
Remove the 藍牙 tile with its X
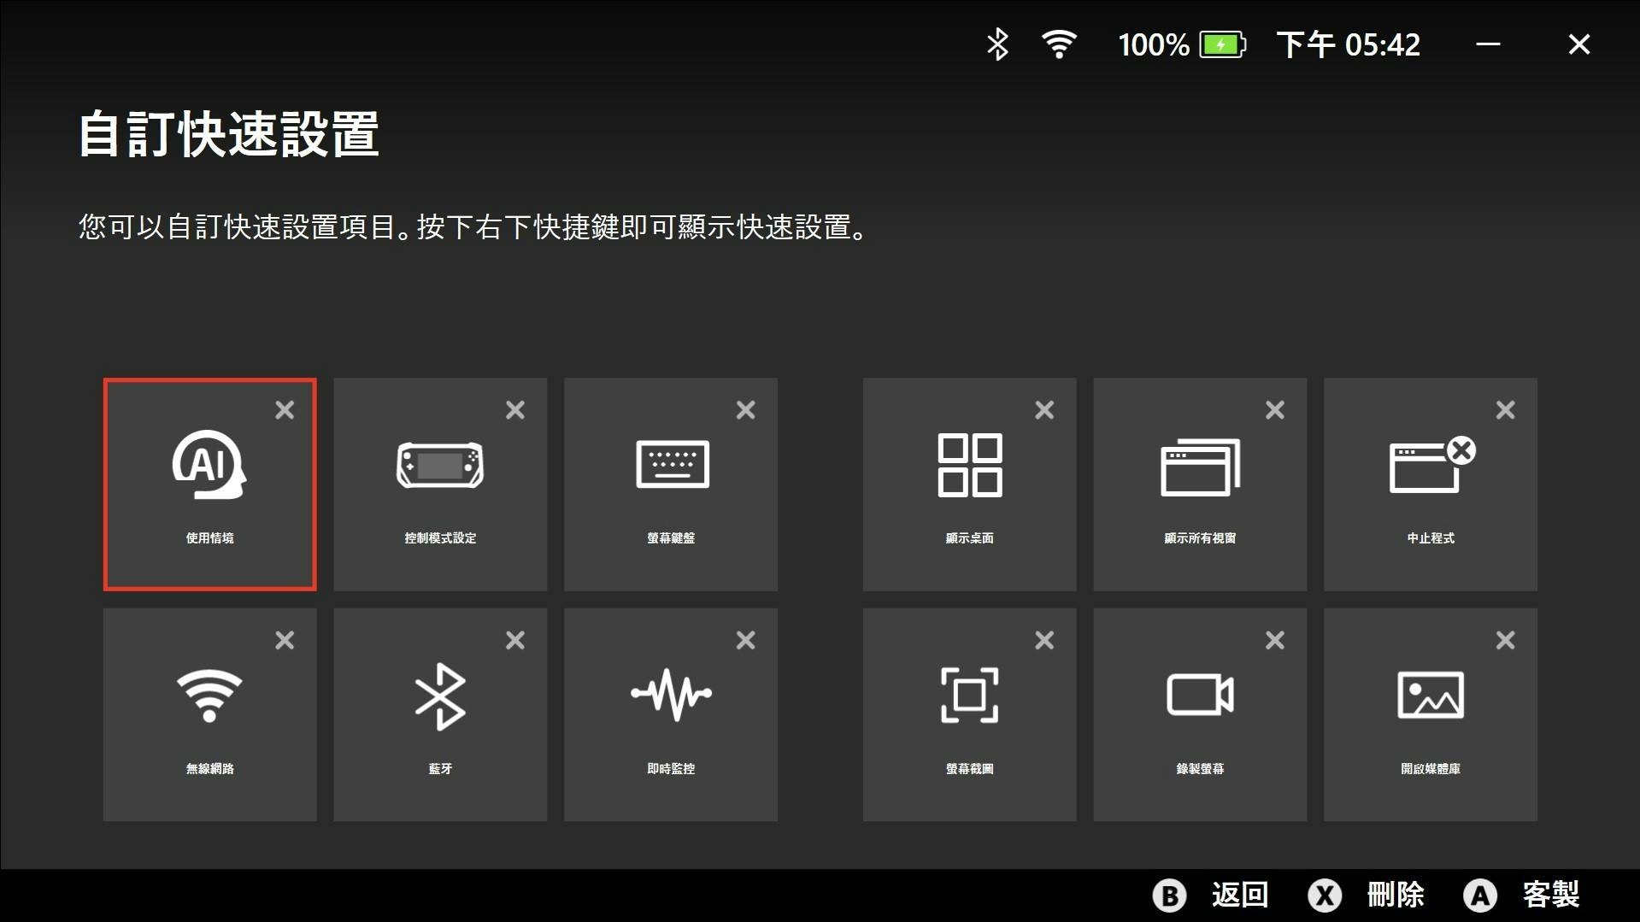(515, 640)
